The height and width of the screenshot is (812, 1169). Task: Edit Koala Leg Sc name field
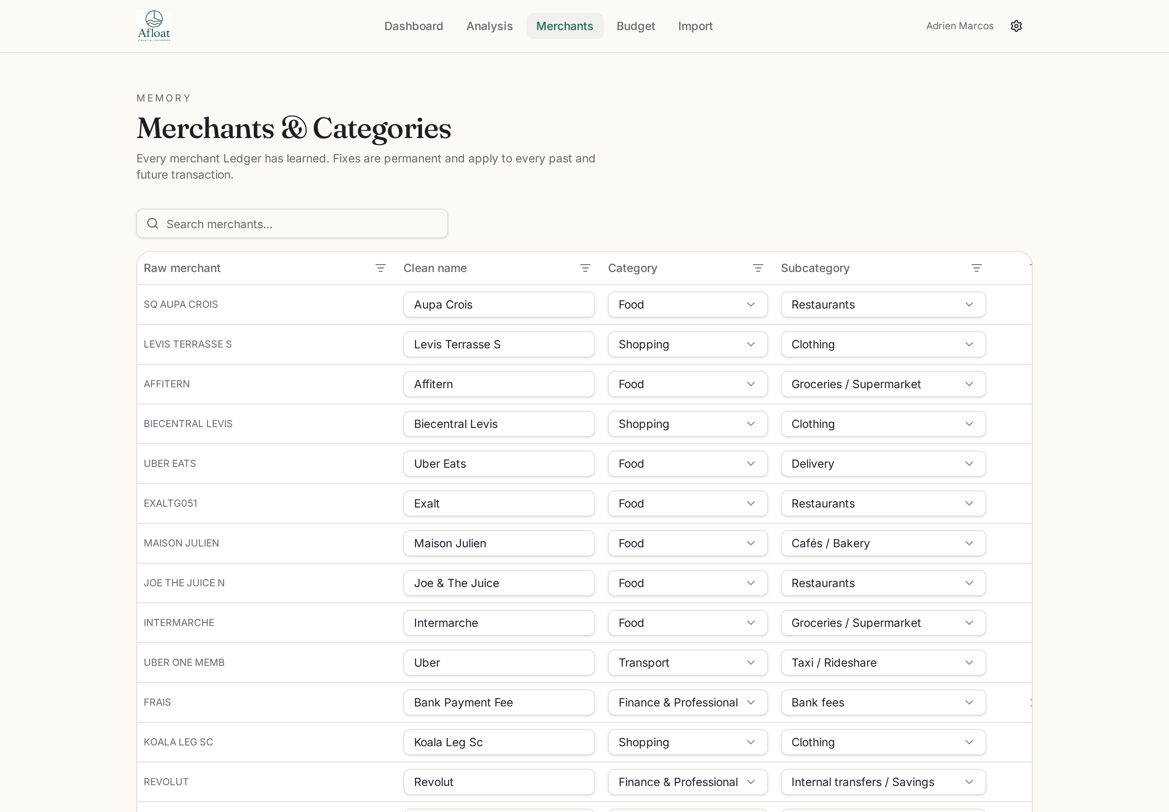point(499,742)
